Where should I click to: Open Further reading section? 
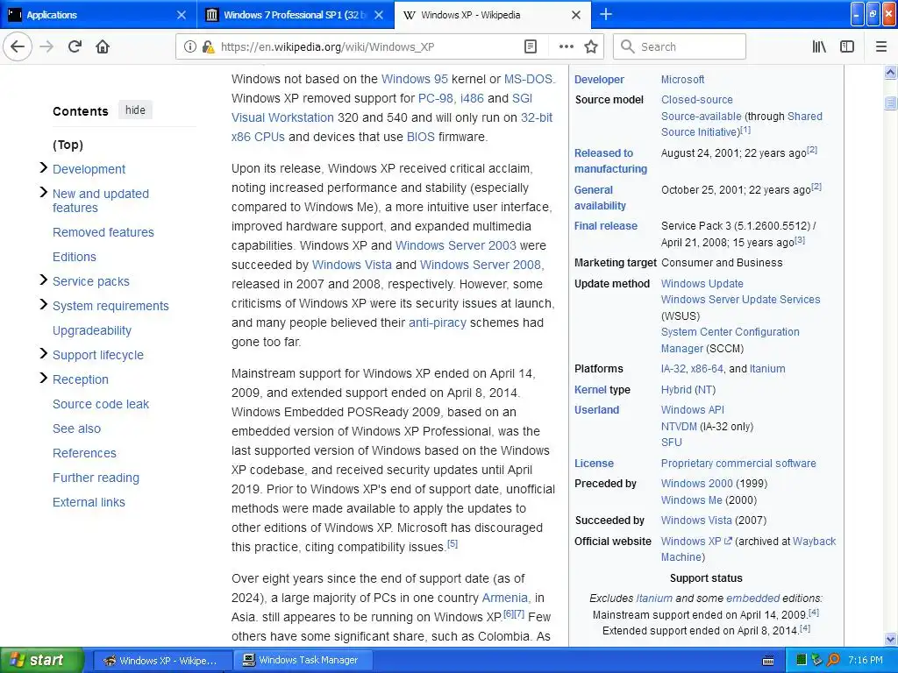(96, 478)
